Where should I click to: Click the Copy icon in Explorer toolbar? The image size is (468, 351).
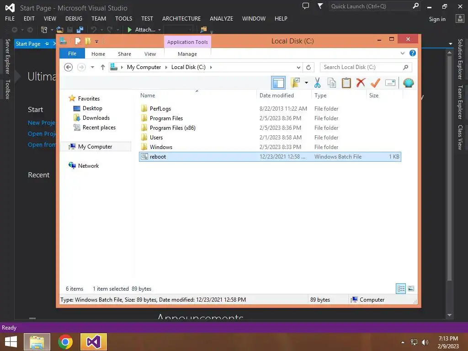click(x=332, y=83)
